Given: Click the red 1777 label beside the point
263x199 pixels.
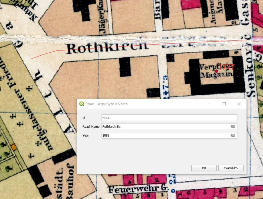Looking at the screenshot, I should tap(227, 67).
